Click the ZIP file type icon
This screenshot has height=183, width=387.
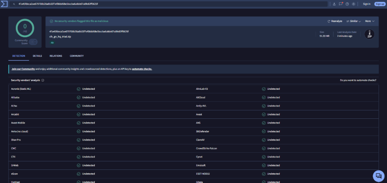coord(369,34)
